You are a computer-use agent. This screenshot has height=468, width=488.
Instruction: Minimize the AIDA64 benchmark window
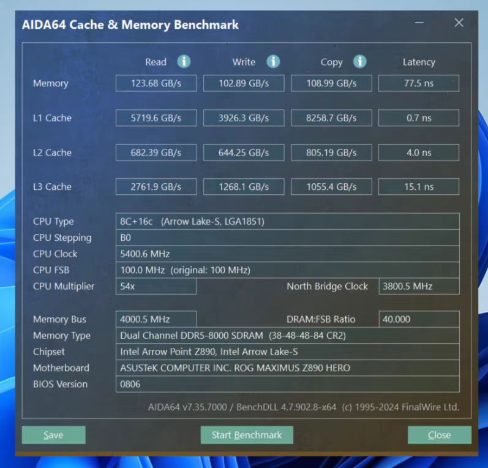pyautogui.click(x=419, y=23)
